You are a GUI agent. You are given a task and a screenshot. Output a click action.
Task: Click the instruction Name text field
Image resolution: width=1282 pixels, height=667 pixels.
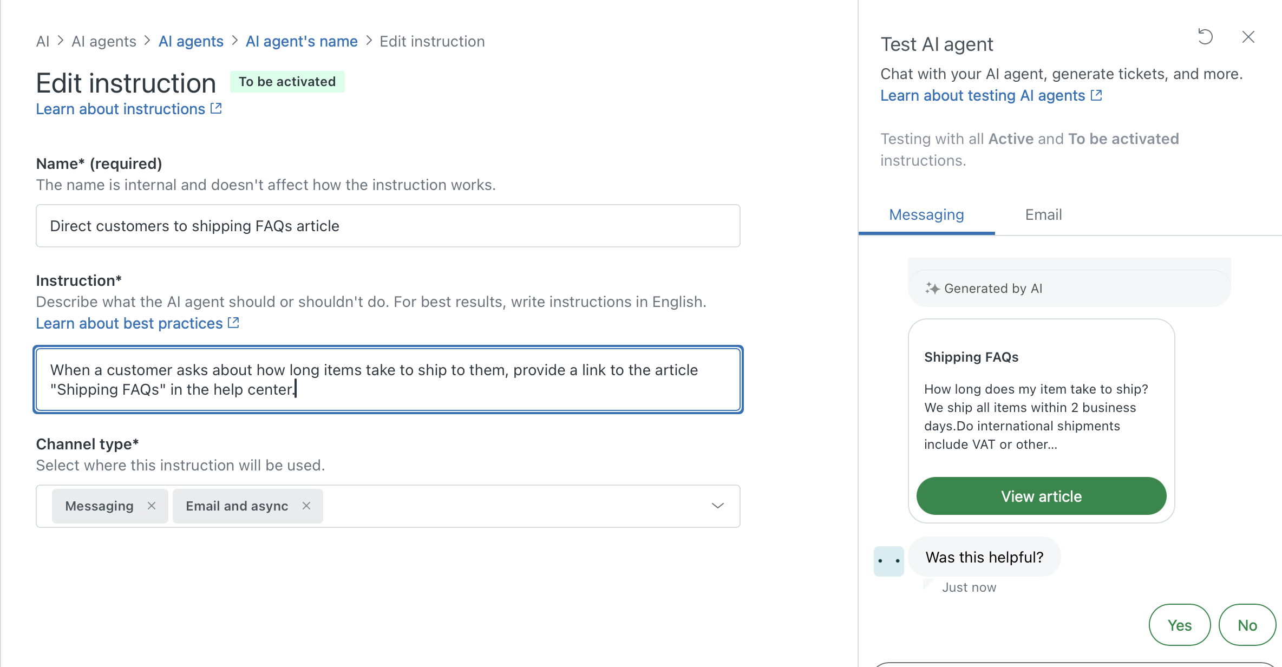388,226
